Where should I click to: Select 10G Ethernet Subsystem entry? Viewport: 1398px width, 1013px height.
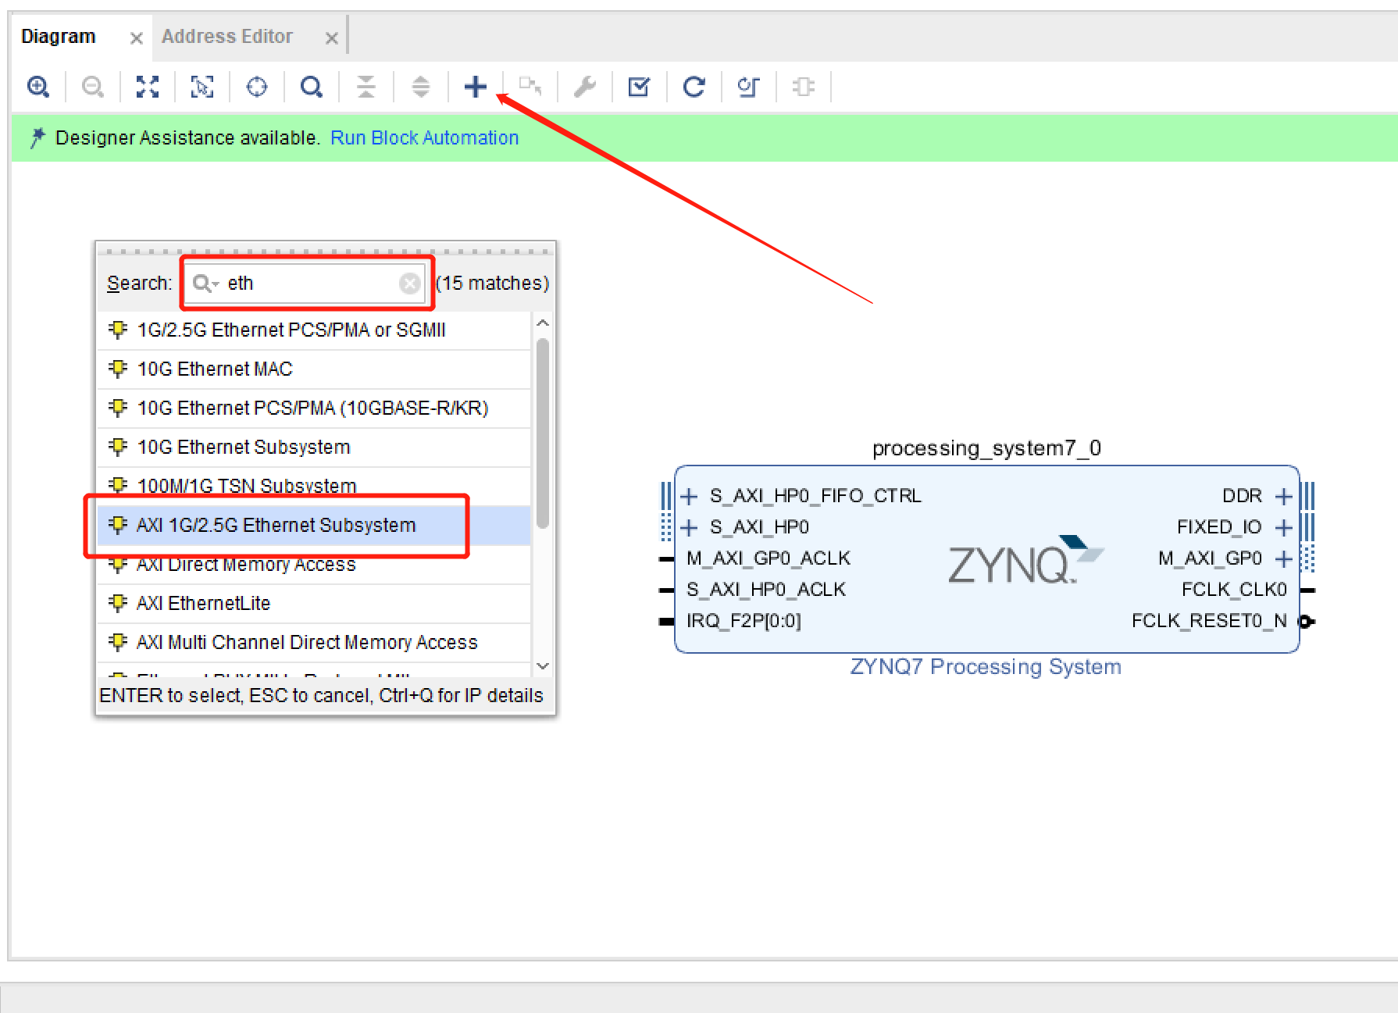315,447
